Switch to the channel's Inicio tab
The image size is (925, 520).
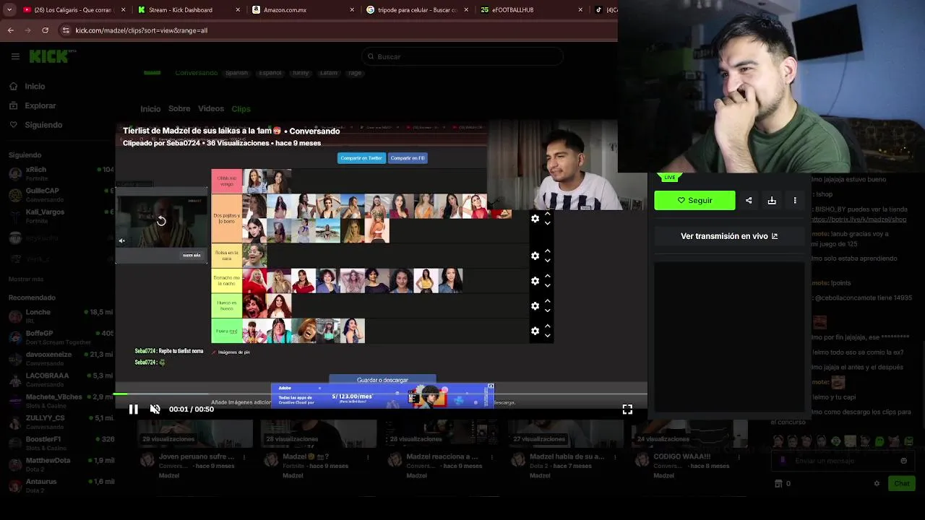(x=150, y=109)
